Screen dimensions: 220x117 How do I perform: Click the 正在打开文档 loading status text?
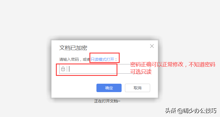pyautogui.click(x=107, y=101)
